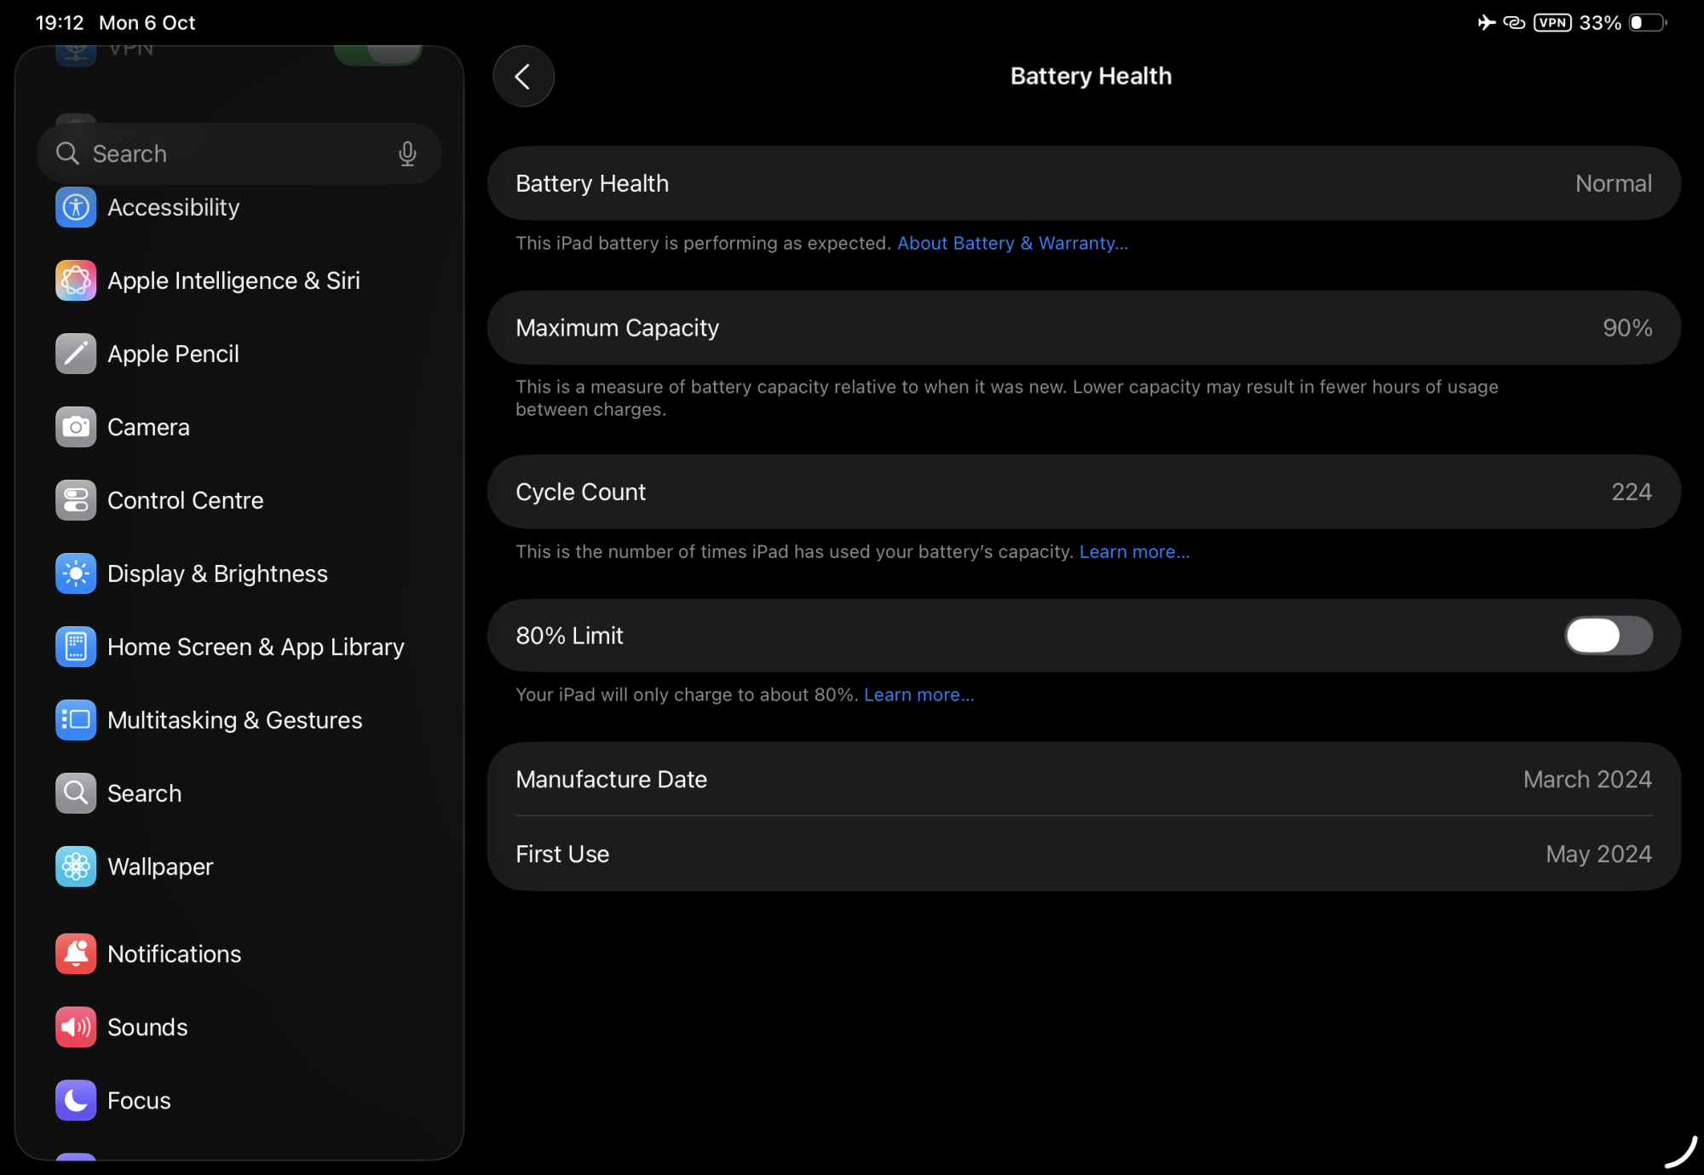This screenshot has height=1175, width=1704.
Task: Click the Wallpaper flower icon
Action: click(x=76, y=867)
